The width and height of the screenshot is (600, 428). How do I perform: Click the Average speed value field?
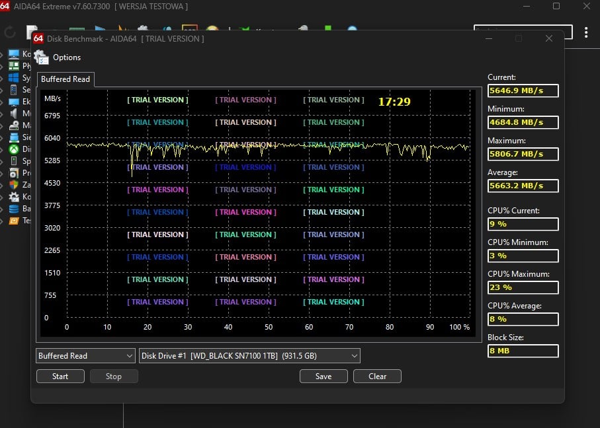coord(523,186)
